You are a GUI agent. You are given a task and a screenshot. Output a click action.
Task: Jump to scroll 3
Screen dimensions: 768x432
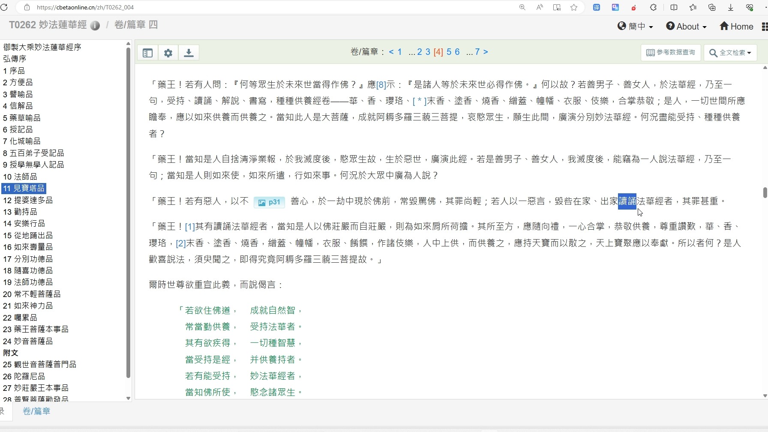click(428, 52)
